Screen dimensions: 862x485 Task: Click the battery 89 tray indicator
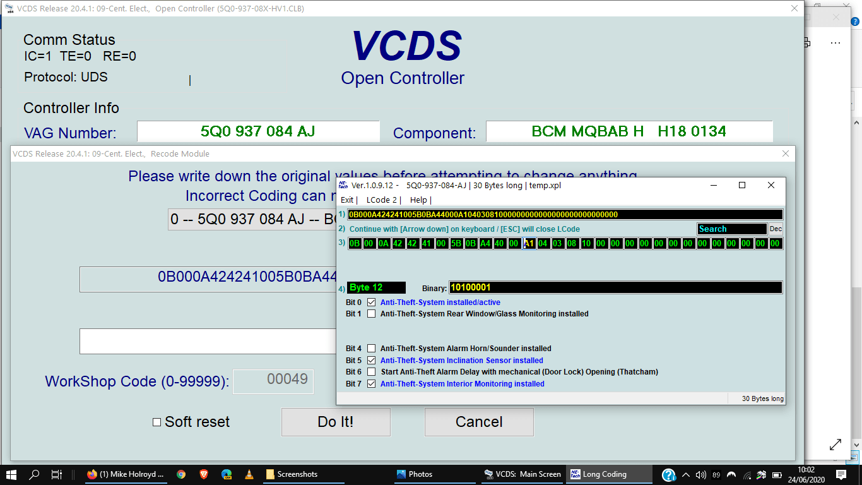click(x=716, y=474)
